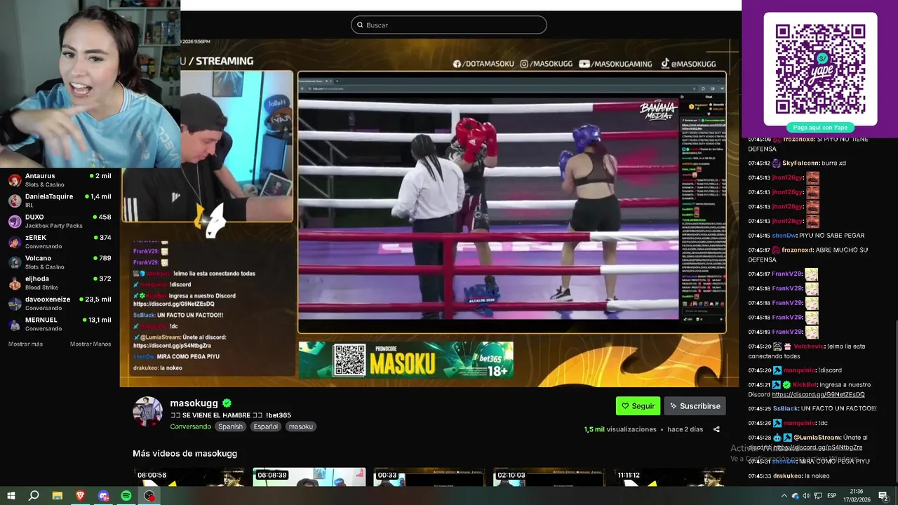Open the Volcano channel in the sidebar

coord(60,262)
